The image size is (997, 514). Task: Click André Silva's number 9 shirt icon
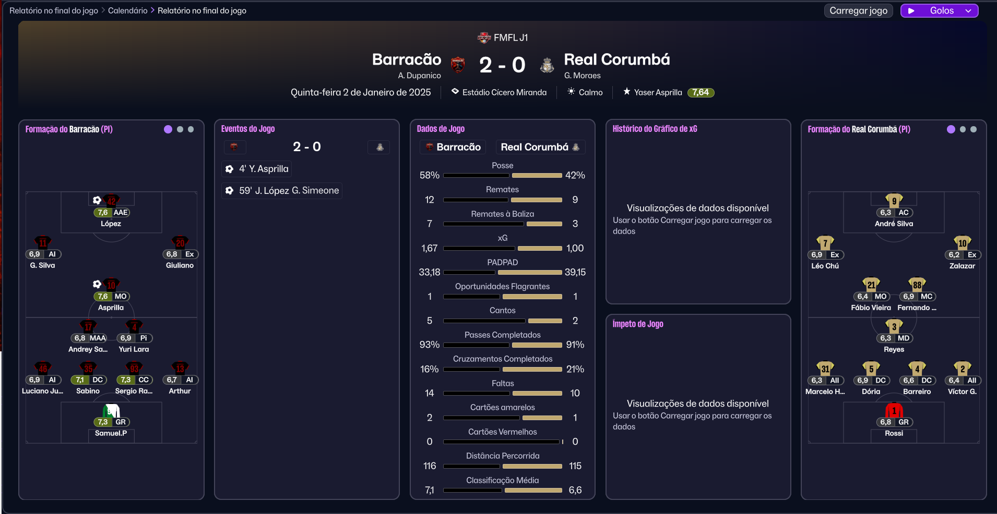pos(894,201)
